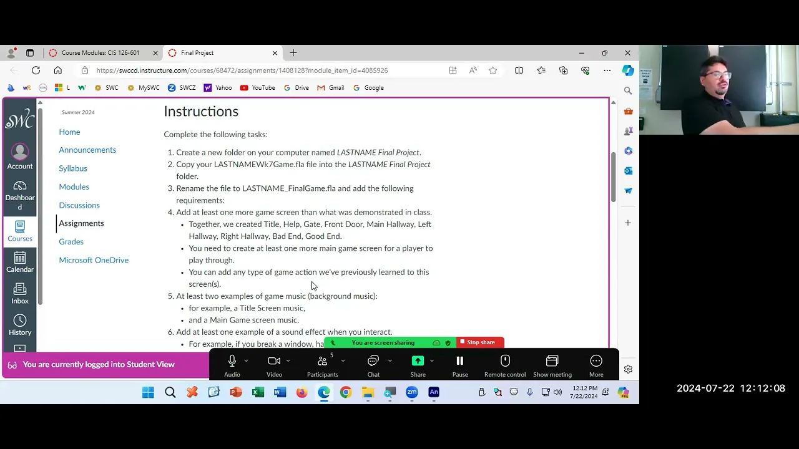
Task: Open Zoom Participants panel
Action: click(322, 365)
